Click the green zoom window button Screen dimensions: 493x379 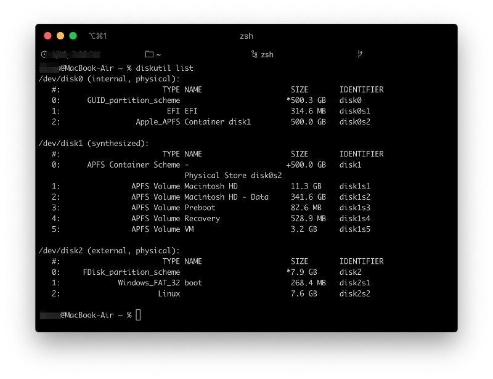coord(73,36)
